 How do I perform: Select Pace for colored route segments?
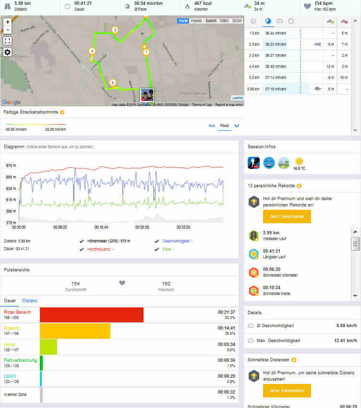pos(224,126)
